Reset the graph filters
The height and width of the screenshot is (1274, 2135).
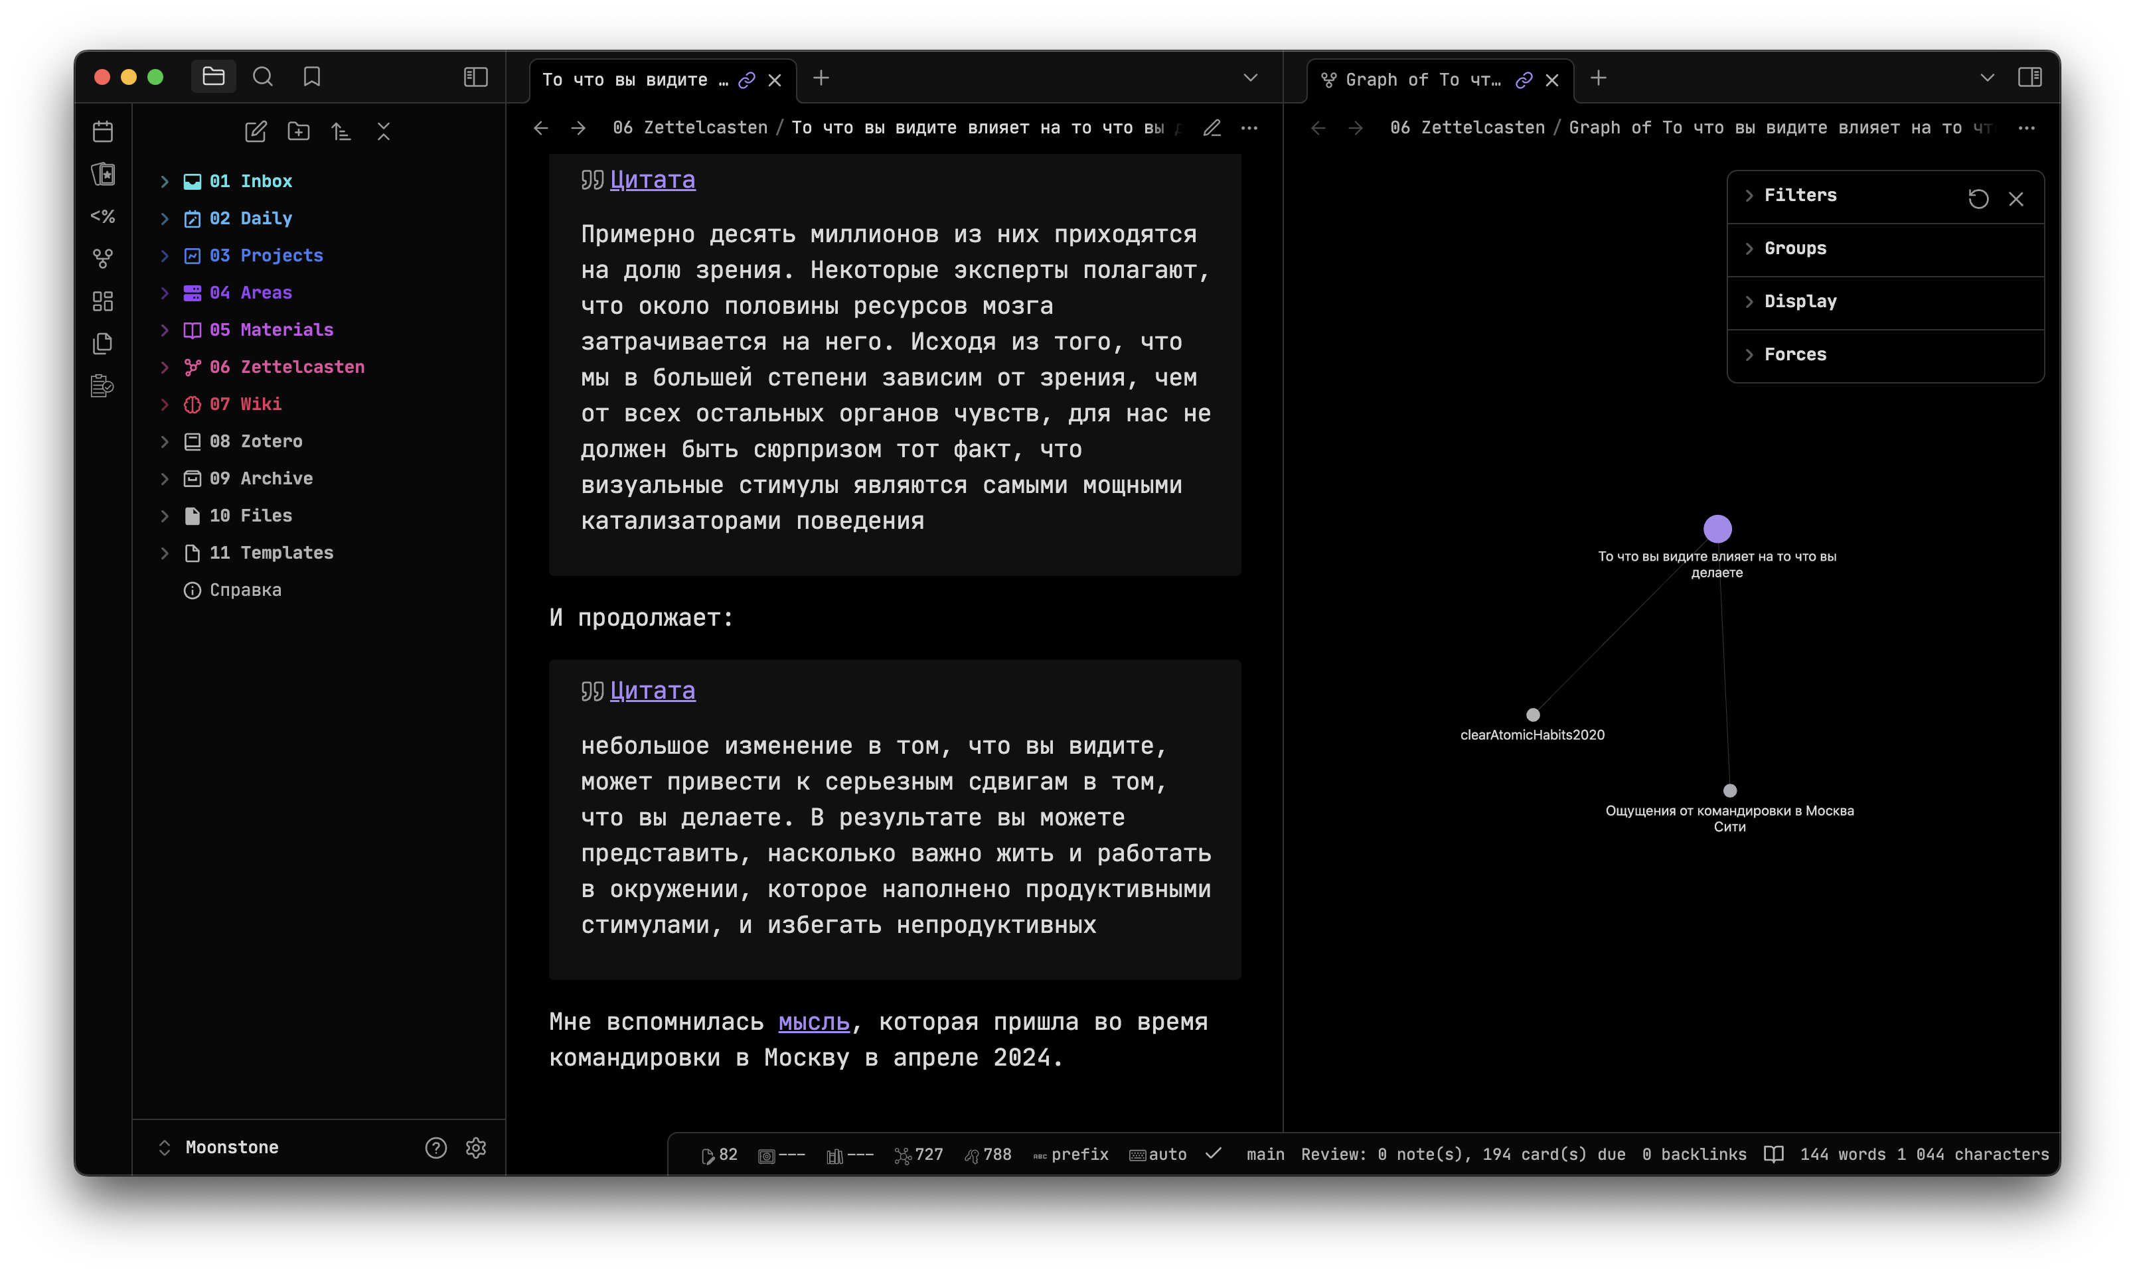click(x=1980, y=198)
